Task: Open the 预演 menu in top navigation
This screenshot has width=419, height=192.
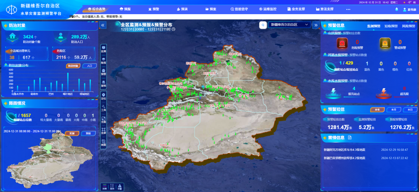Action: point(182,9)
